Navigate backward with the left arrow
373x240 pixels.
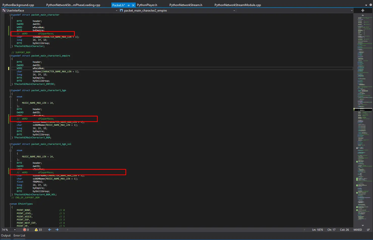pos(50,230)
